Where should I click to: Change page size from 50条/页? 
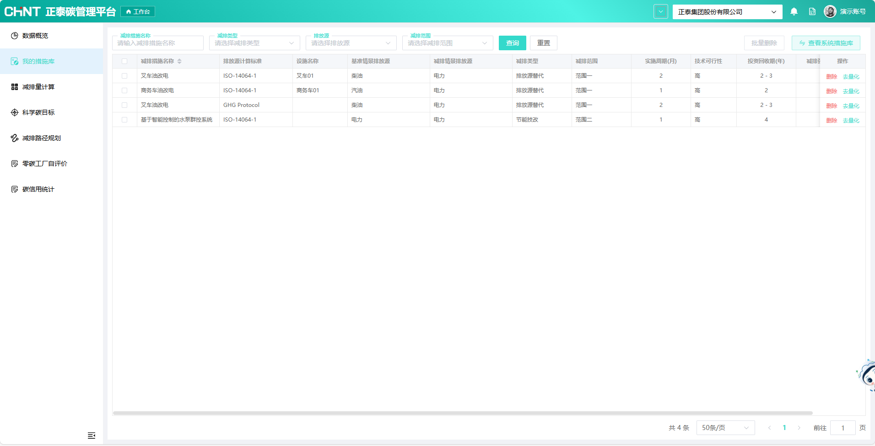726,428
